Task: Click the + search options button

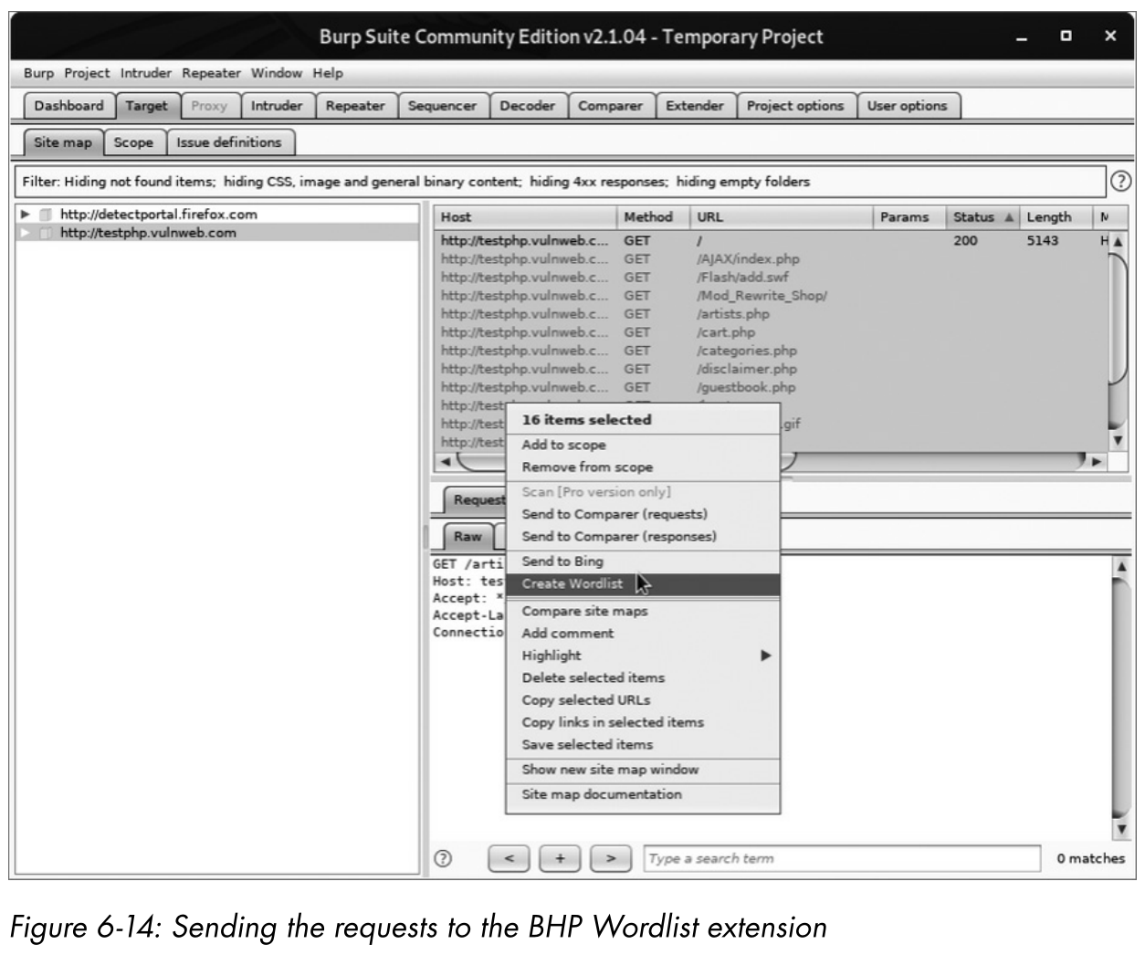Action: (560, 858)
